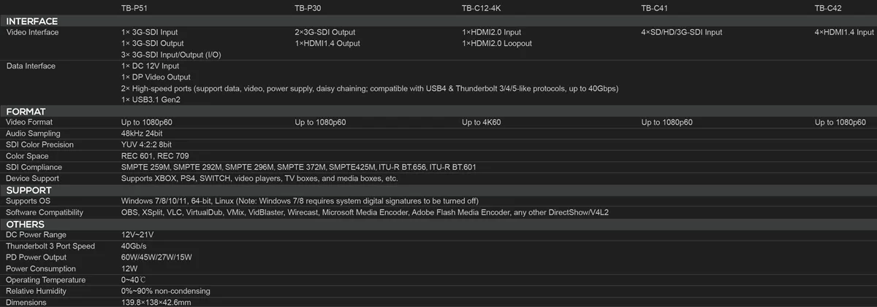The image size is (877, 307).
Task: Select the PD Power Output label
Action: (x=36, y=257)
